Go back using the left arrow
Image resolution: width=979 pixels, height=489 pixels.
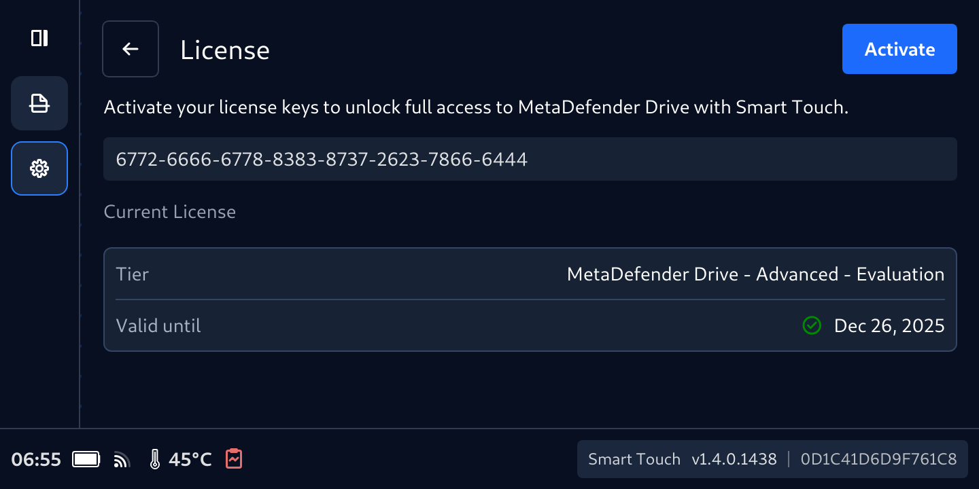point(131,49)
